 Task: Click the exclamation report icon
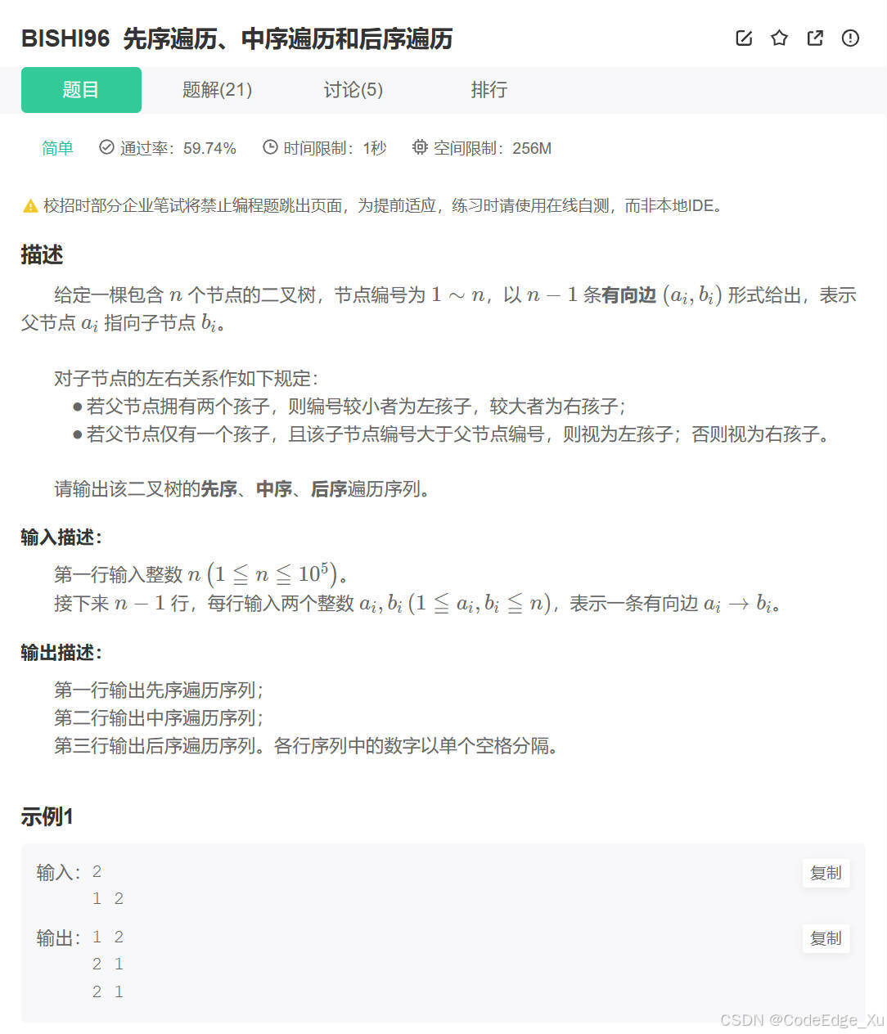click(x=849, y=38)
